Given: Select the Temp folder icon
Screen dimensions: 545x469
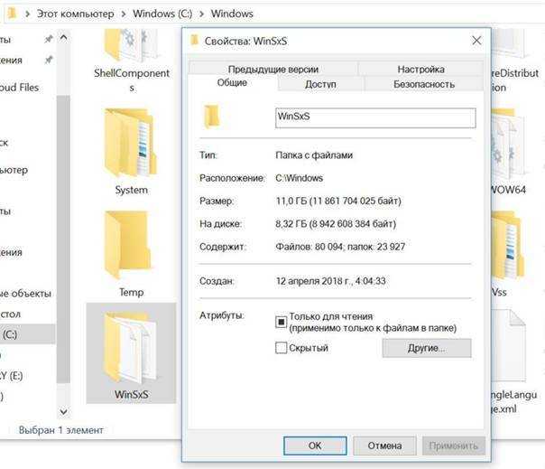Looking at the screenshot, I should [x=128, y=245].
